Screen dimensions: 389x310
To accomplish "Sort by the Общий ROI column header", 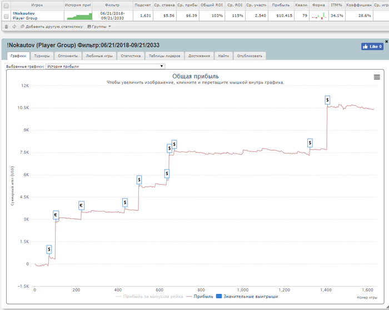I will (x=212, y=5).
